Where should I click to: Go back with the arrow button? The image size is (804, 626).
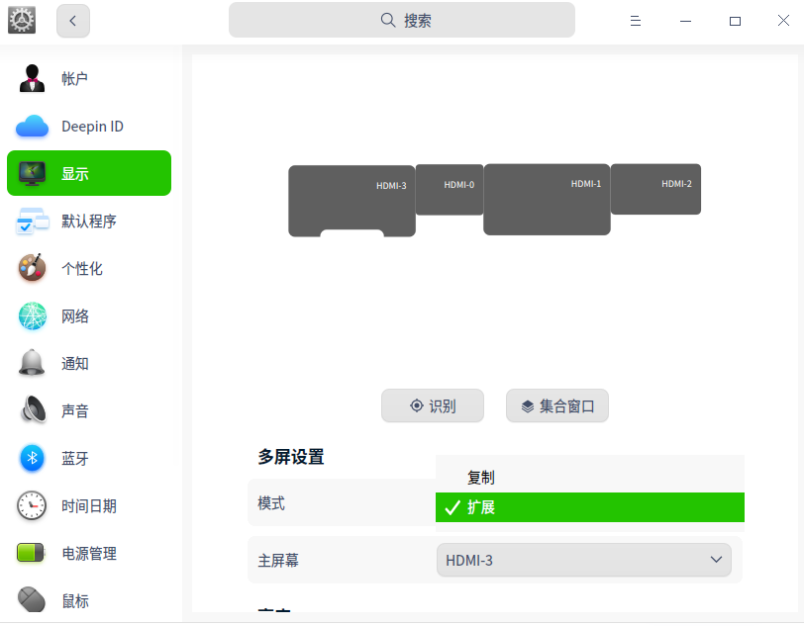click(73, 21)
